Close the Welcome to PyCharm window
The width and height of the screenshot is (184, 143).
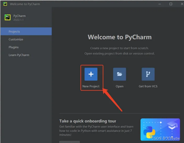(x=182, y=4)
